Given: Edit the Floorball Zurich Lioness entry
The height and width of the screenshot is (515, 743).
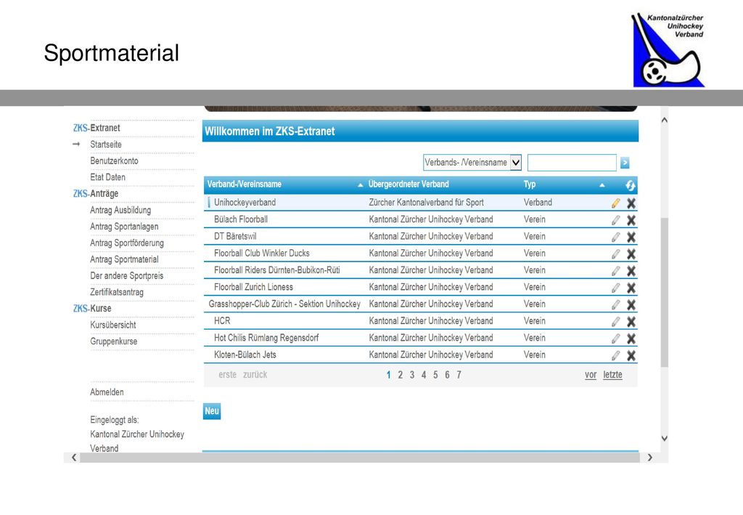Looking at the screenshot, I should (x=615, y=288).
